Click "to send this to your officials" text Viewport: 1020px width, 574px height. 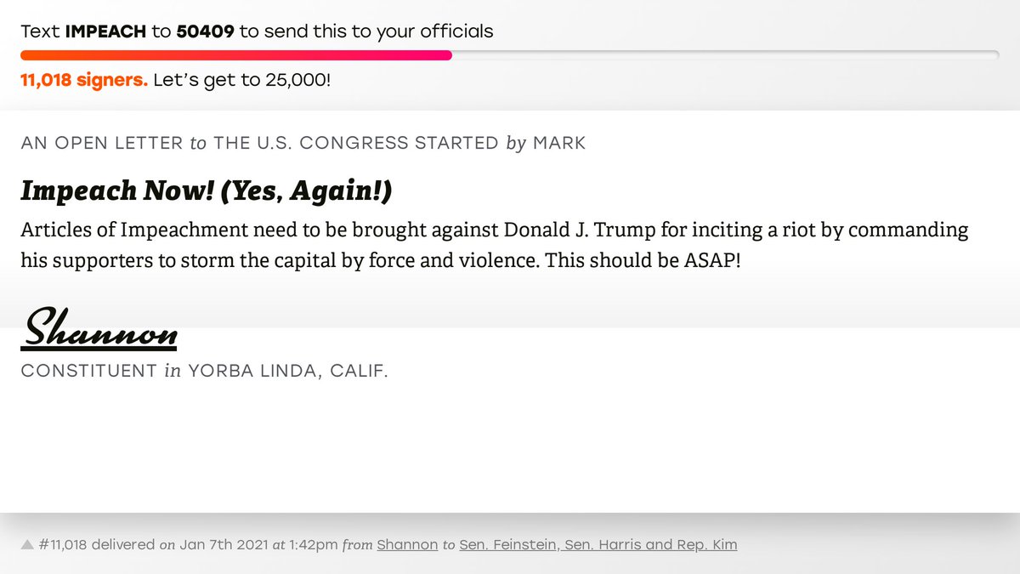(x=368, y=32)
